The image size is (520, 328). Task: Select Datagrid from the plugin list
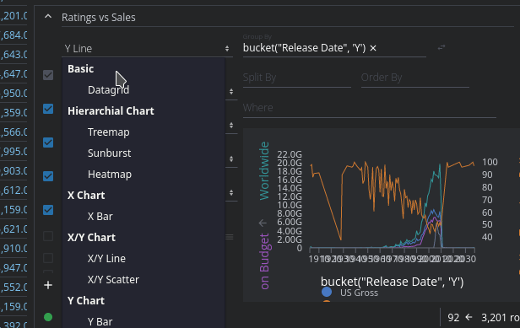point(108,89)
